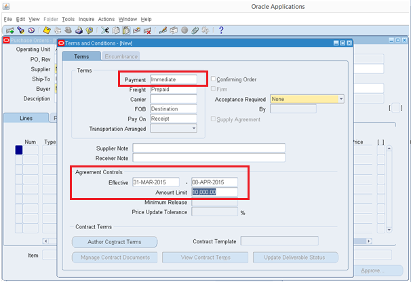Switch to the Terms tab
The width and height of the screenshot is (411, 282).
point(81,56)
